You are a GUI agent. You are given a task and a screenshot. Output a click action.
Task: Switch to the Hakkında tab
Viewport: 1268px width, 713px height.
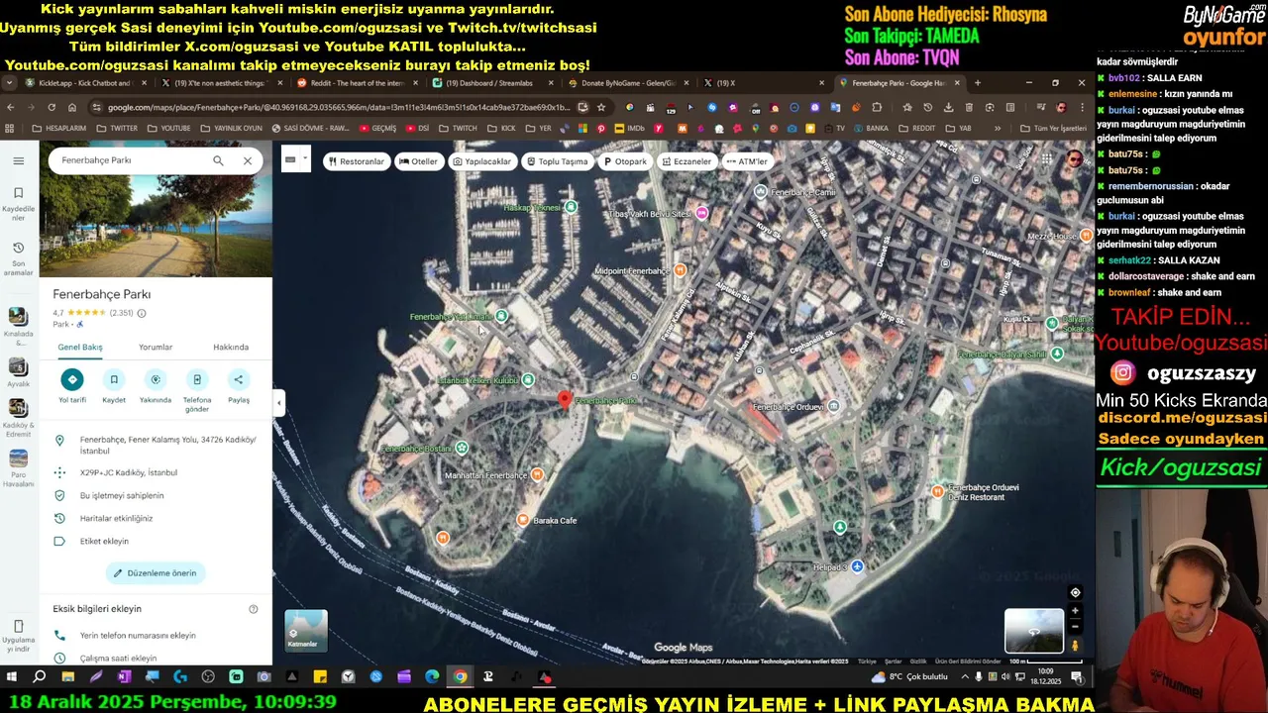231,348
